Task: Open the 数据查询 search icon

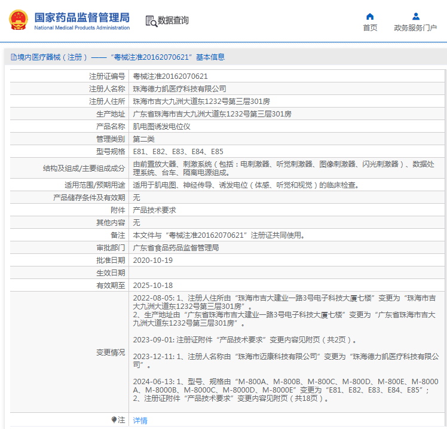Action: pyautogui.click(x=151, y=21)
